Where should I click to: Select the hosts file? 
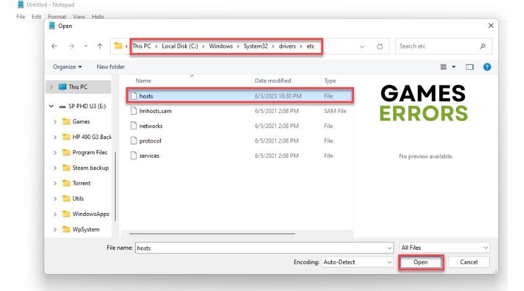240,96
